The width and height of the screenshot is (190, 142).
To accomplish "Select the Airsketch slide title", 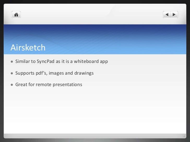I will click(x=28, y=47).
